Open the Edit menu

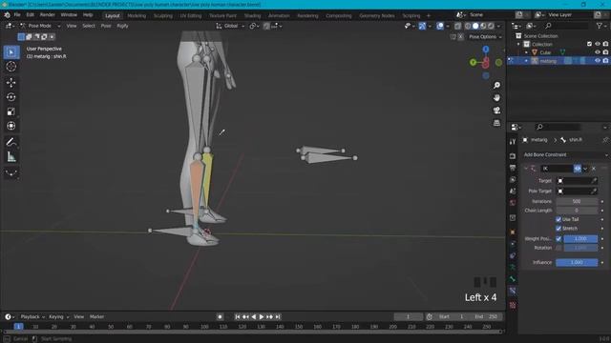30,15
